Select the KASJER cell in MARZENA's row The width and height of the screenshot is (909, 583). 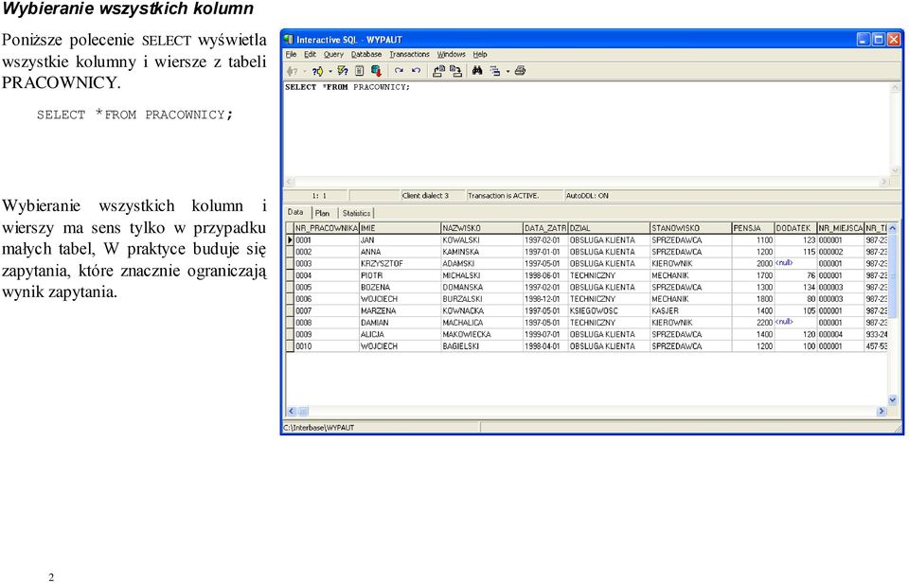point(690,310)
